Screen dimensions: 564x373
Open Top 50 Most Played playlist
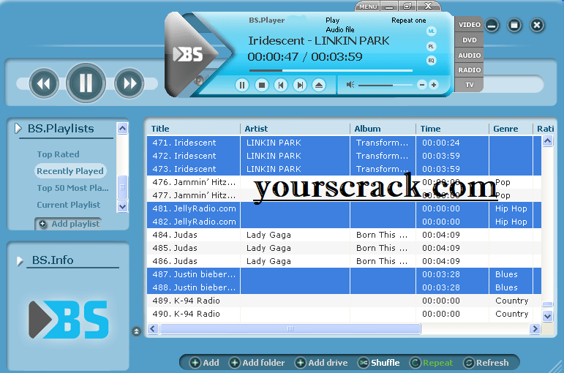[x=72, y=188]
